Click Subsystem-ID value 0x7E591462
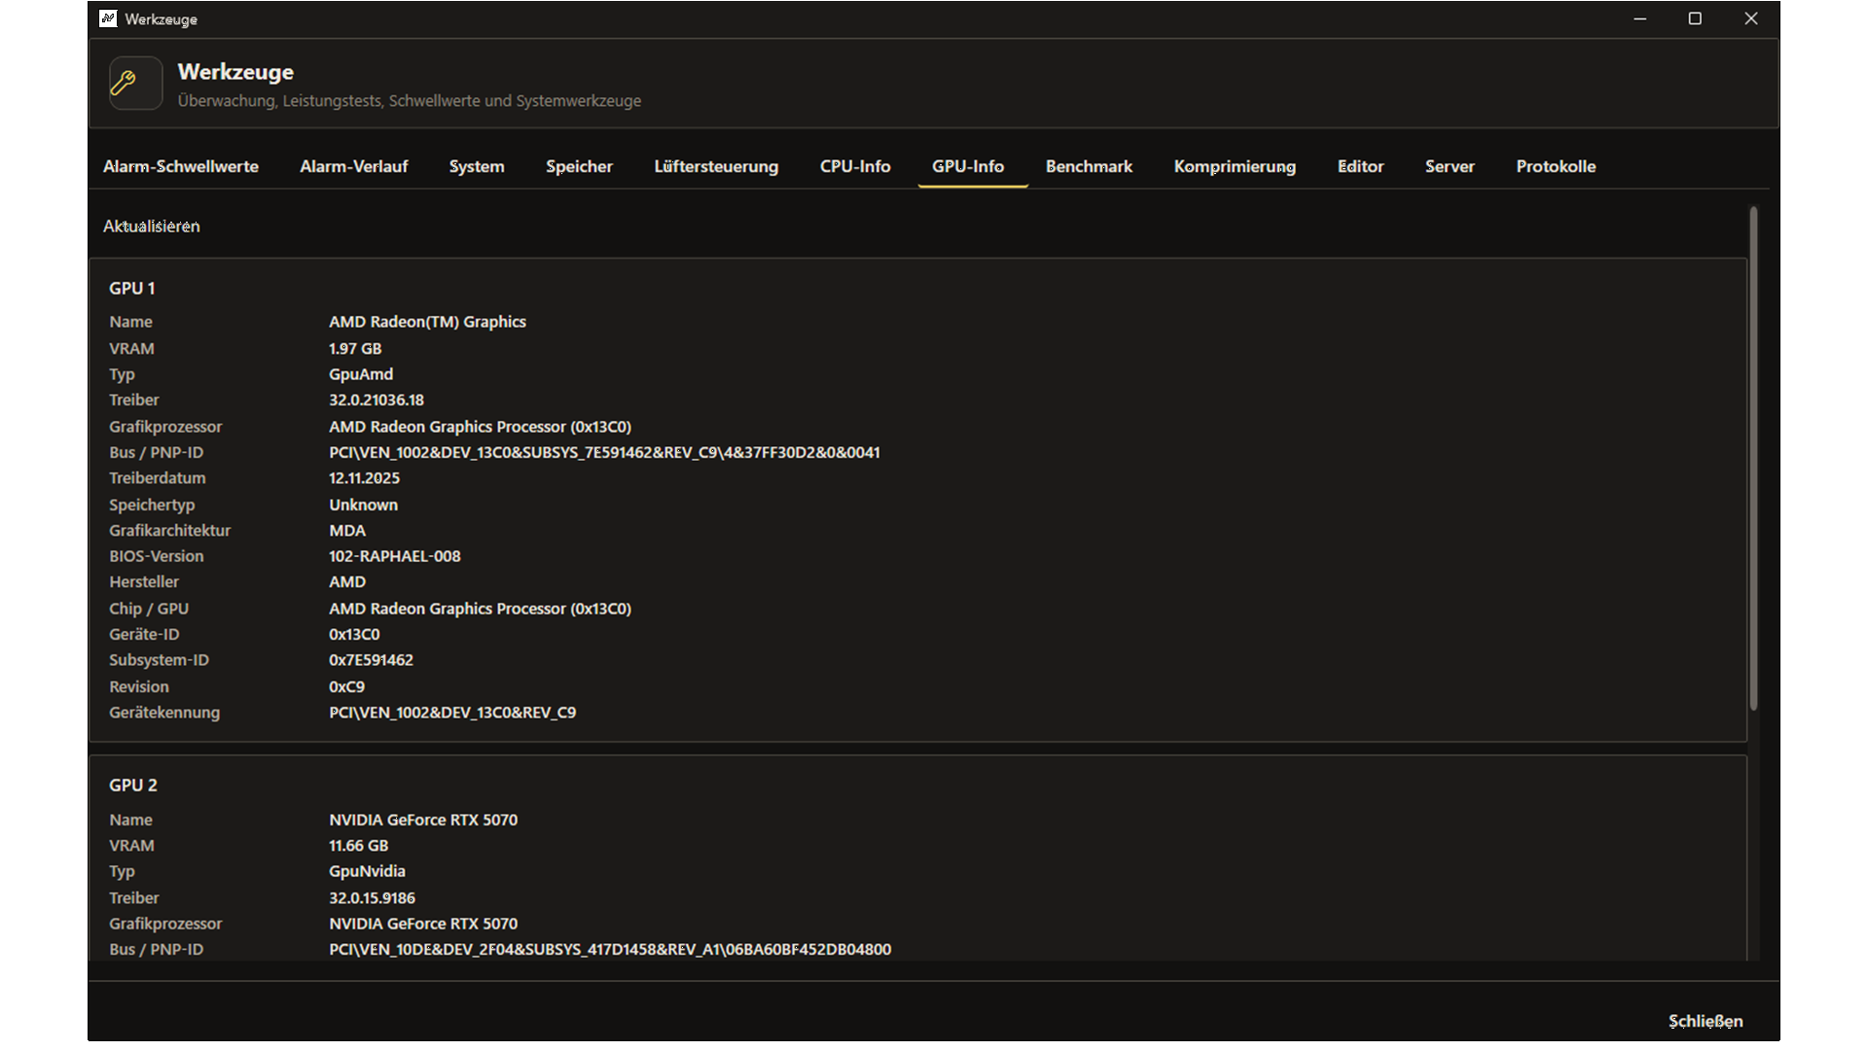1868x1050 pixels. [371, 660]
